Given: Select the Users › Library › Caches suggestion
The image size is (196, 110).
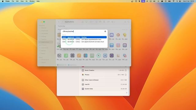Looking at the screenshot, I should (x=84, y=37).
